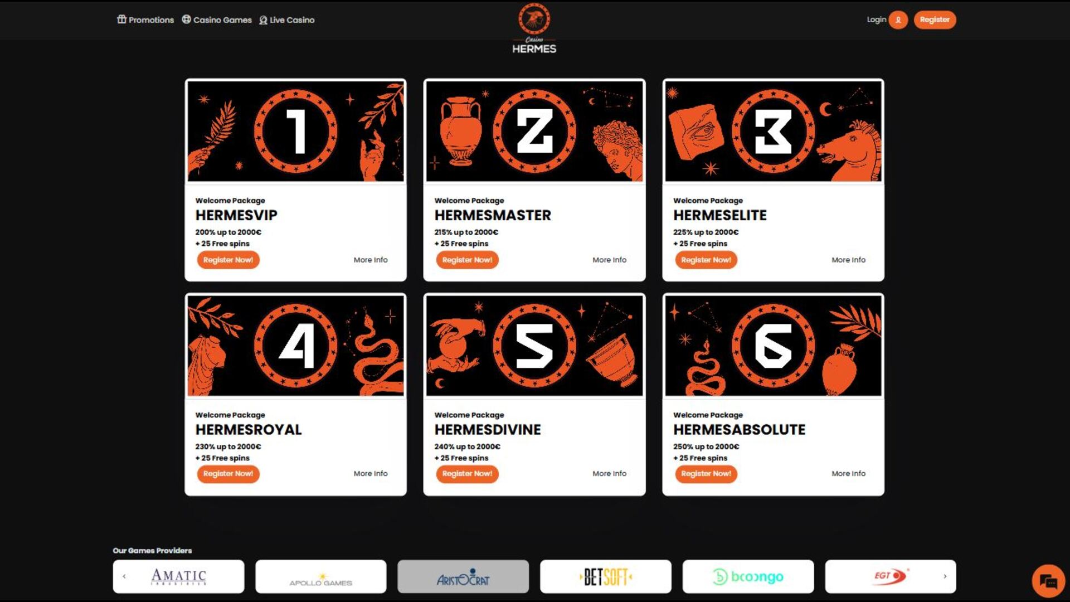This screenshot has height=602, width=1070.
Task: Click the orange user login icon
Action: click(898, 20)
